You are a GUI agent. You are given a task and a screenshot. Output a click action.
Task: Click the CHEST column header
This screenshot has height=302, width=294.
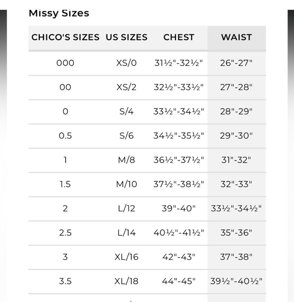[179, 37]
